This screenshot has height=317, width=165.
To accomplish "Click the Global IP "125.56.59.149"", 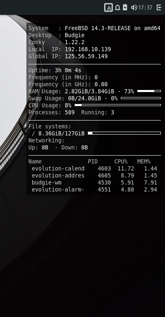I will (x=86, y=56).
